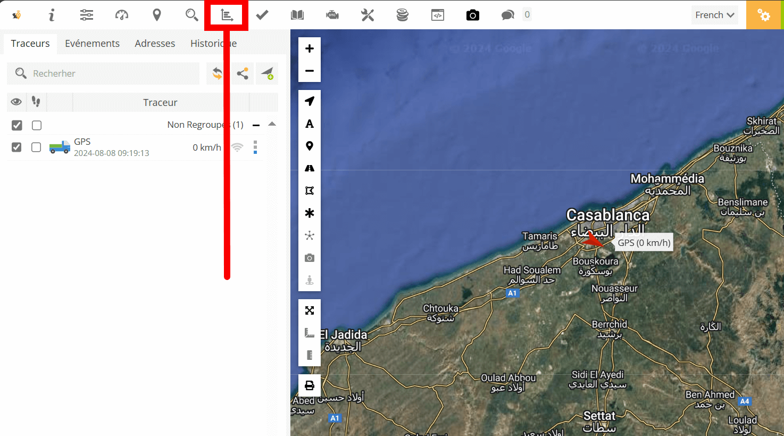Toggle zones polygon map tool
The width and height of the screenshot is (784, 436).
coord(310,191)
